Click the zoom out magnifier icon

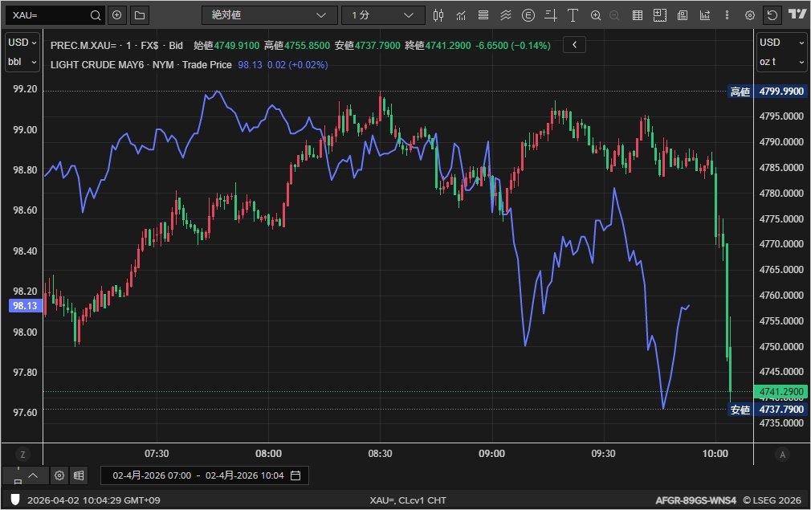click(614, 15)
